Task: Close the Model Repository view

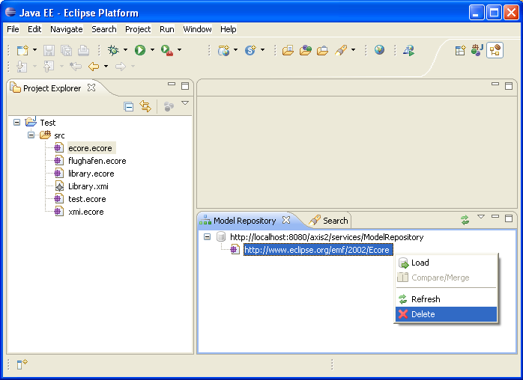Action: (x=286, y=220)
